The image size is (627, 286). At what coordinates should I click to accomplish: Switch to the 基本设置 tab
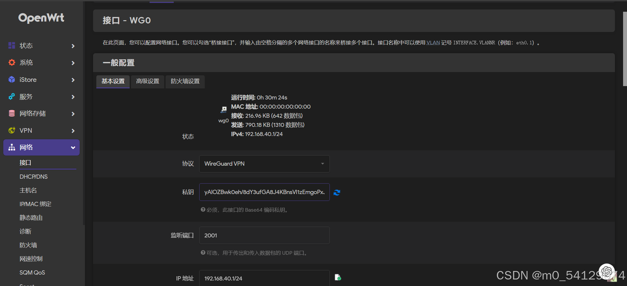[113, 81]
